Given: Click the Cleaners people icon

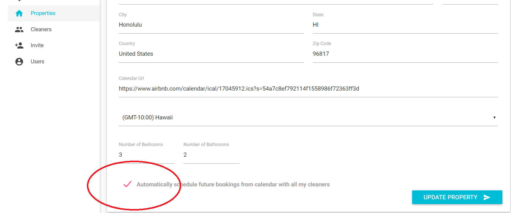Looking at the screenshot, I should (19, 29).
